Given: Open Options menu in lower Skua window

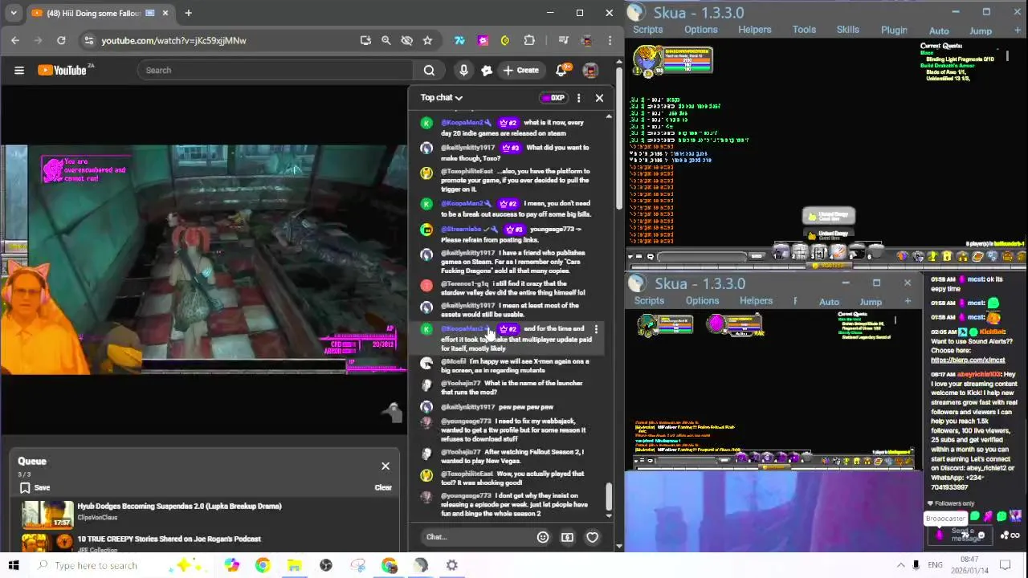Looking at the screenshot, I should click(x=702, y=301).
